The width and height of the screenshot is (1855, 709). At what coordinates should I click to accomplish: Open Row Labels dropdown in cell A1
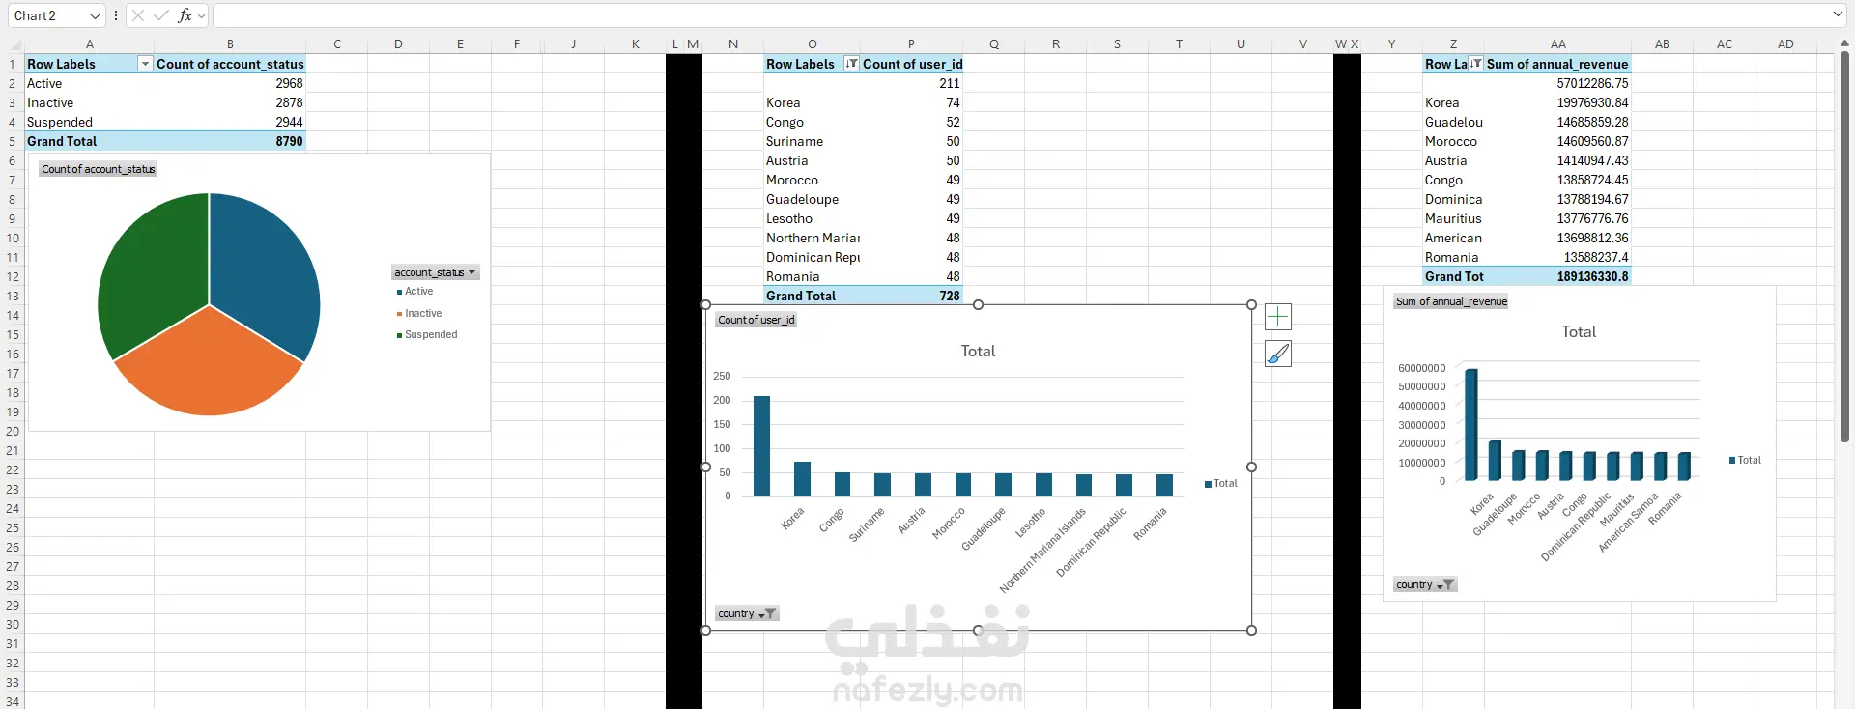pyautogui.click(x=145, y=64)
